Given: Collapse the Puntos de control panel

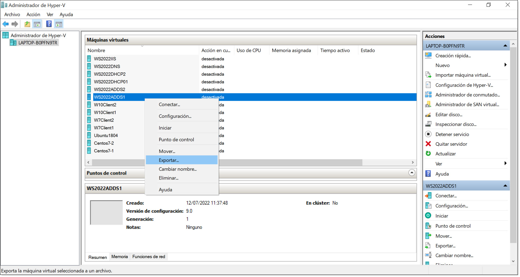Looking at the screenshot, I should click(x=411, y=173).
